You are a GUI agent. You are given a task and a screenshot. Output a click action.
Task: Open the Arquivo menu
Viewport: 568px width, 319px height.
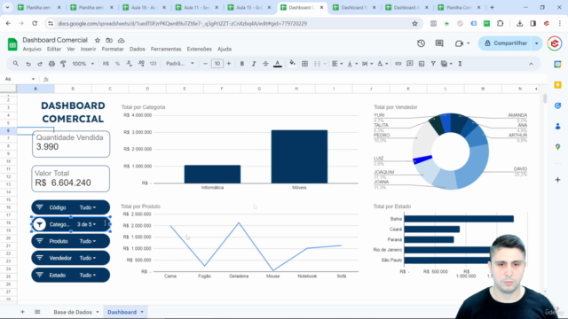[32, 50]
